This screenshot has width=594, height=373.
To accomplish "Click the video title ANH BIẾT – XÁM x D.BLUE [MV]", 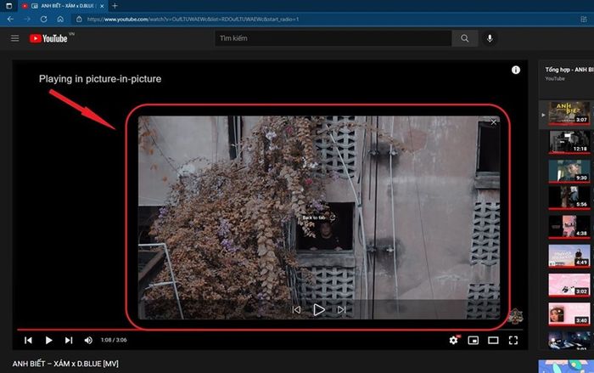I will tap(65, 364).
